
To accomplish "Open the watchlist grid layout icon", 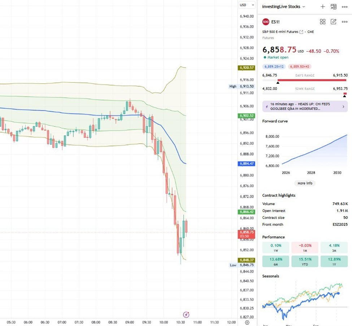I will (334, 6).
